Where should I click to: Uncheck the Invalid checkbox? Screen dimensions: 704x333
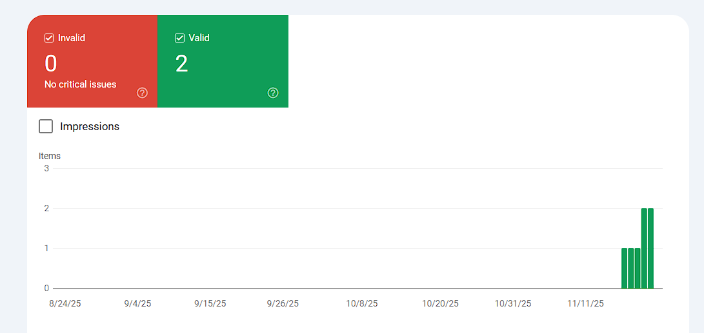49,38
